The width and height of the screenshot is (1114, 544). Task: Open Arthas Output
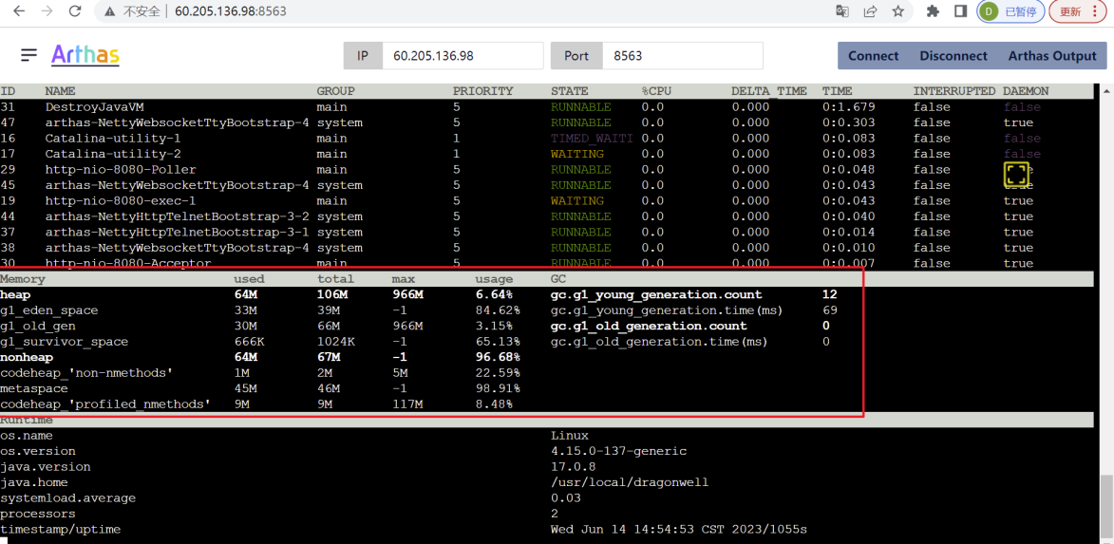(1052, 55)
